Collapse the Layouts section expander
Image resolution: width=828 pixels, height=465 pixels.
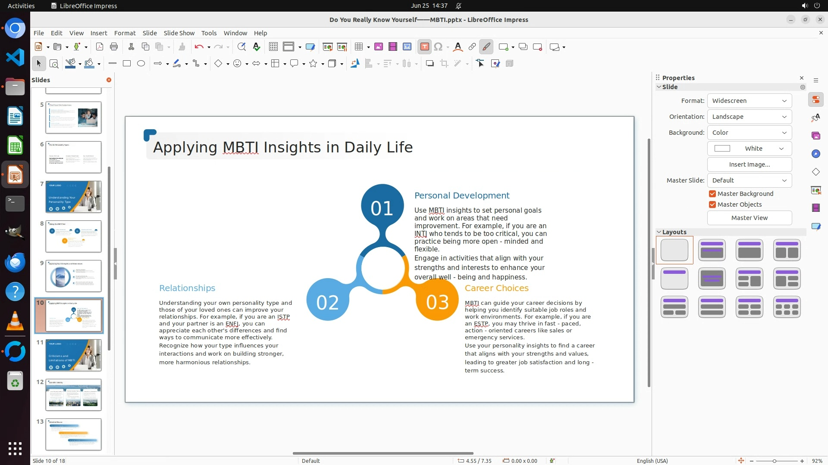click(x=659, y=232)
